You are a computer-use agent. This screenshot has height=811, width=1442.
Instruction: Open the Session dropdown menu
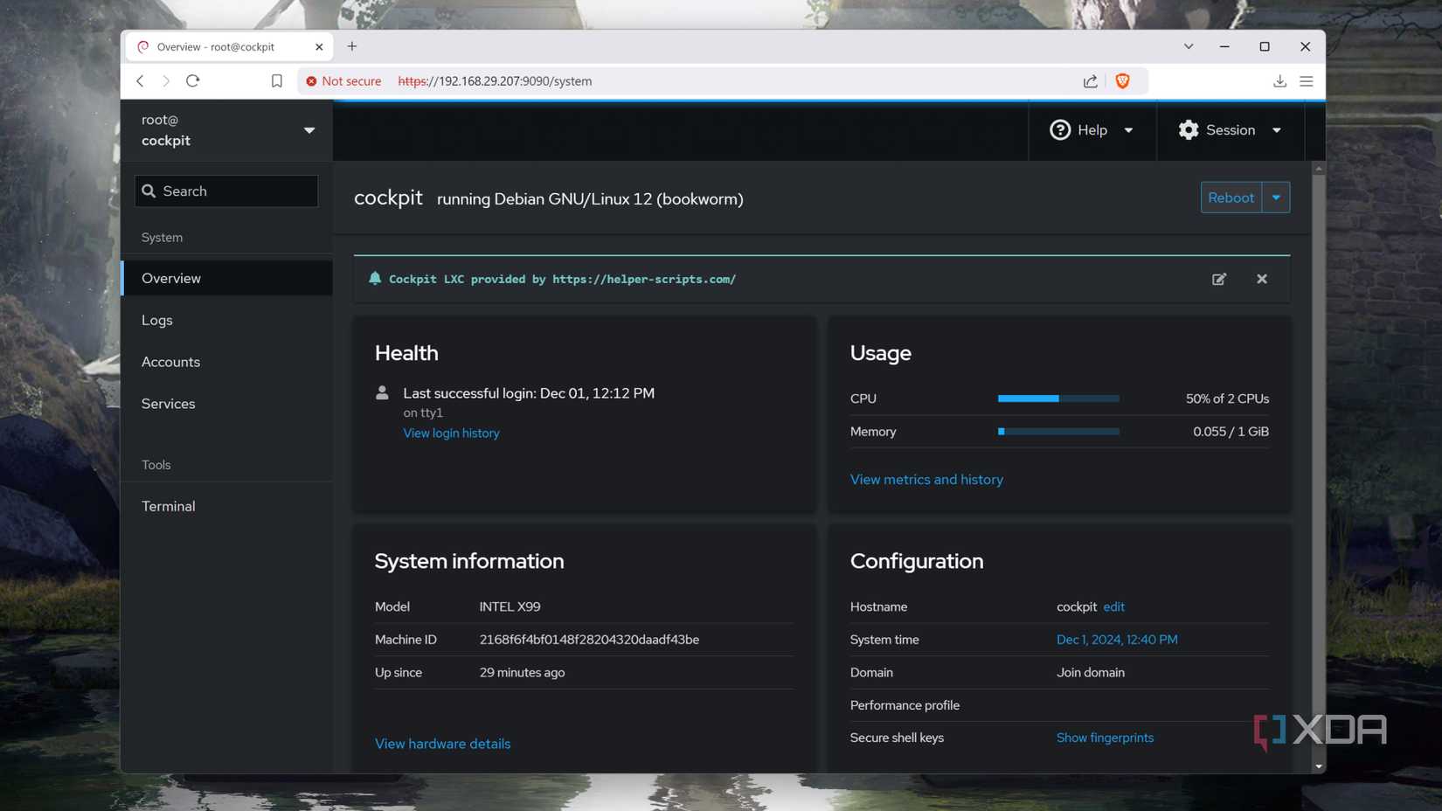coord(1230,130)
